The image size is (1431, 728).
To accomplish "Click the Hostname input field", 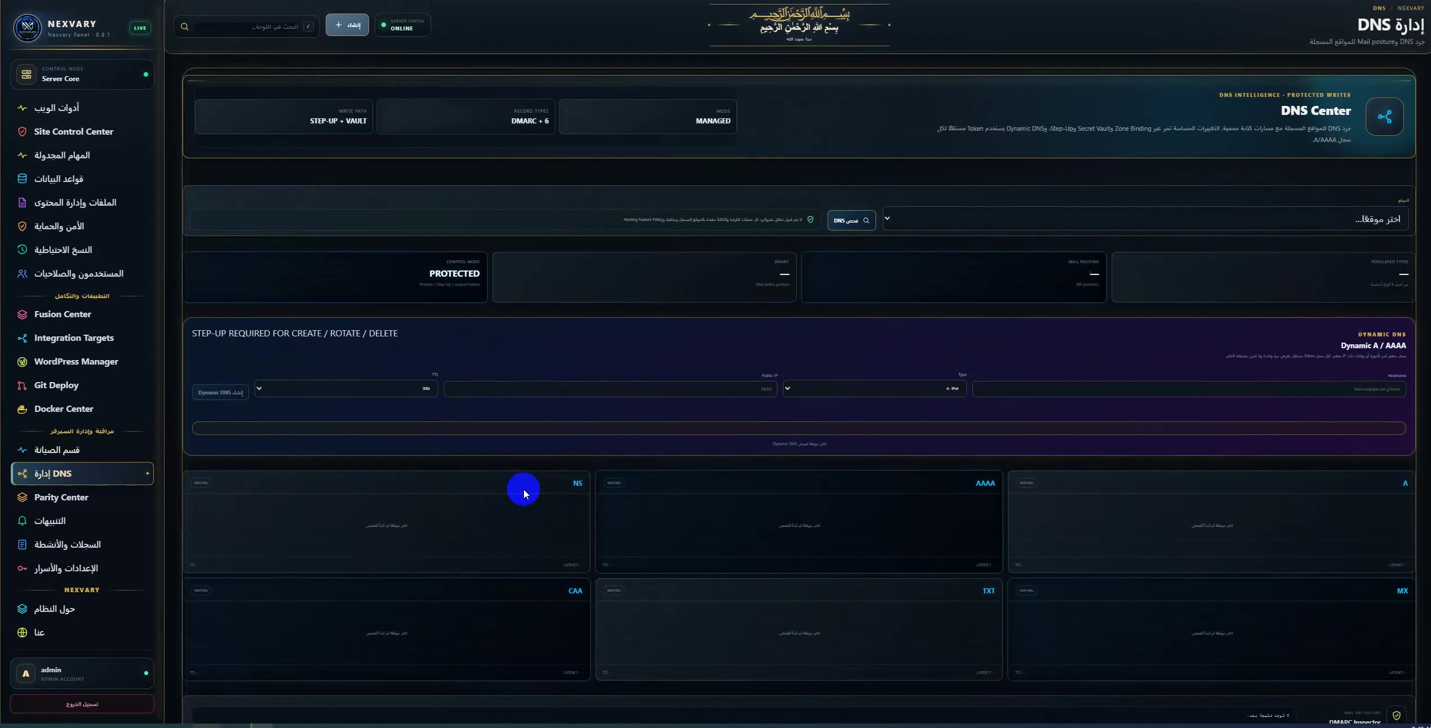I will (x=1189, y=389).
